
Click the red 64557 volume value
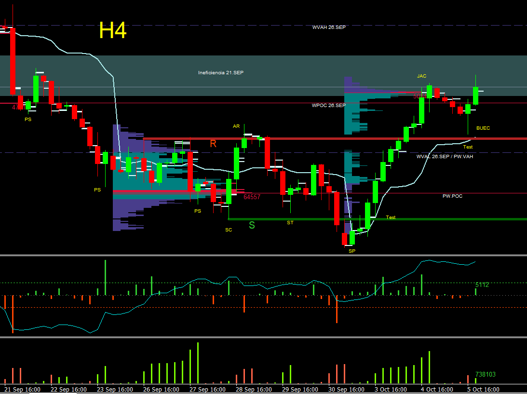tap(252, 197)
